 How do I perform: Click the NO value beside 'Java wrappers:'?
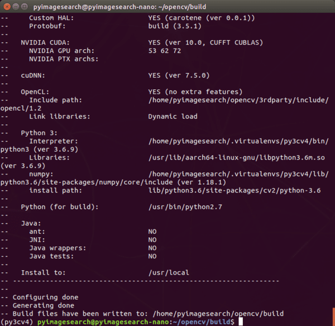click(x=152, y=248)
